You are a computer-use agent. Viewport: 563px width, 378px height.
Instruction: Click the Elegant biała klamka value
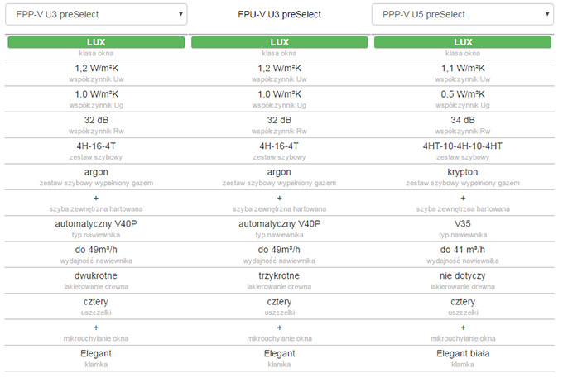pyautogui.click(x=462, y=354)
